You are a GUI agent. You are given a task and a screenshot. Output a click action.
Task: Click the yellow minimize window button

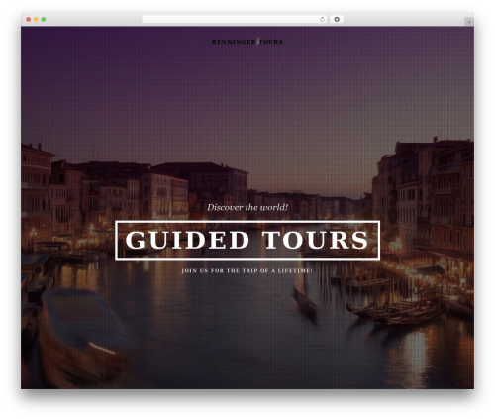coord(36,20)
